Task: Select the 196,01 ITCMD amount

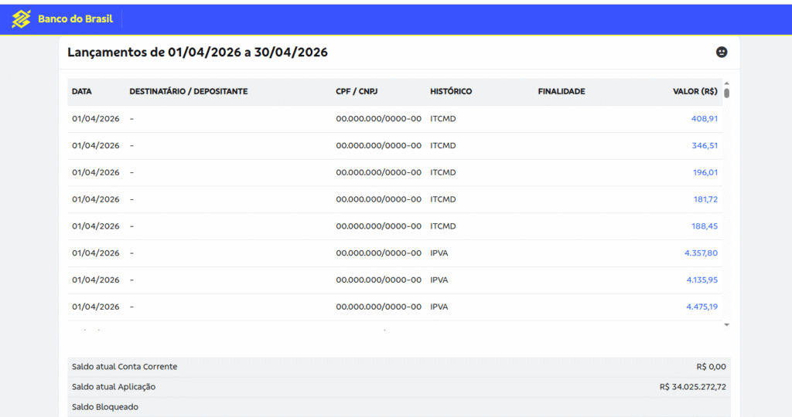Action: 705,172
